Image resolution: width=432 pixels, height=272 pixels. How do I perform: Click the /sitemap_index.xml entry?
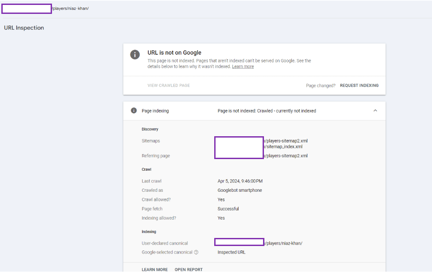pos(283,147)
